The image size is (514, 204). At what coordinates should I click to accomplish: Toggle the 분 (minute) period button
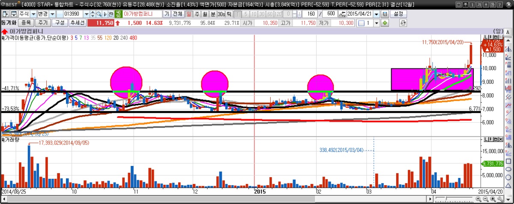point(213,14)
